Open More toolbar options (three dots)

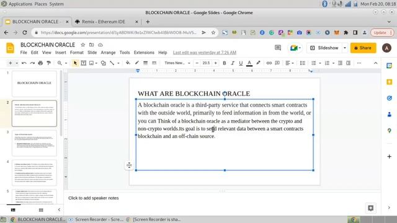click(359, 63)
